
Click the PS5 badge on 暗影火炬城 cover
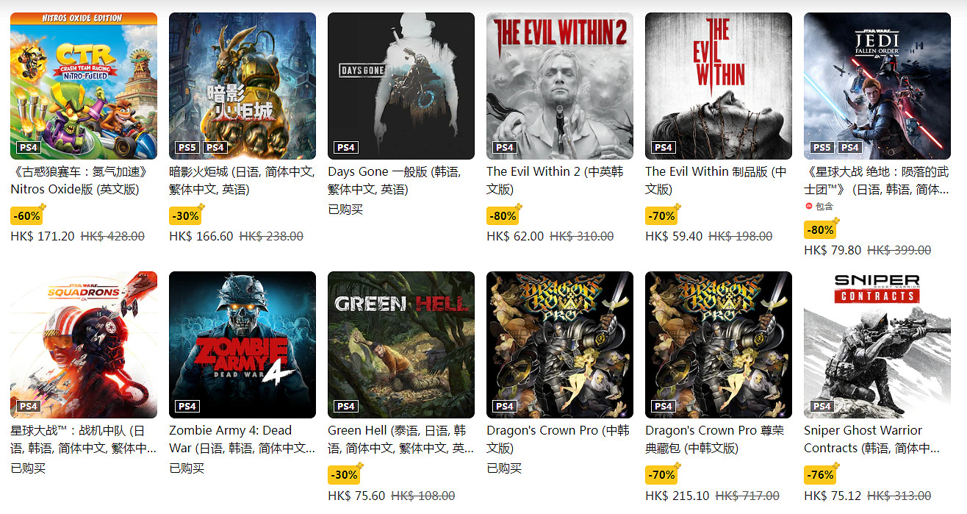(187, 147)
